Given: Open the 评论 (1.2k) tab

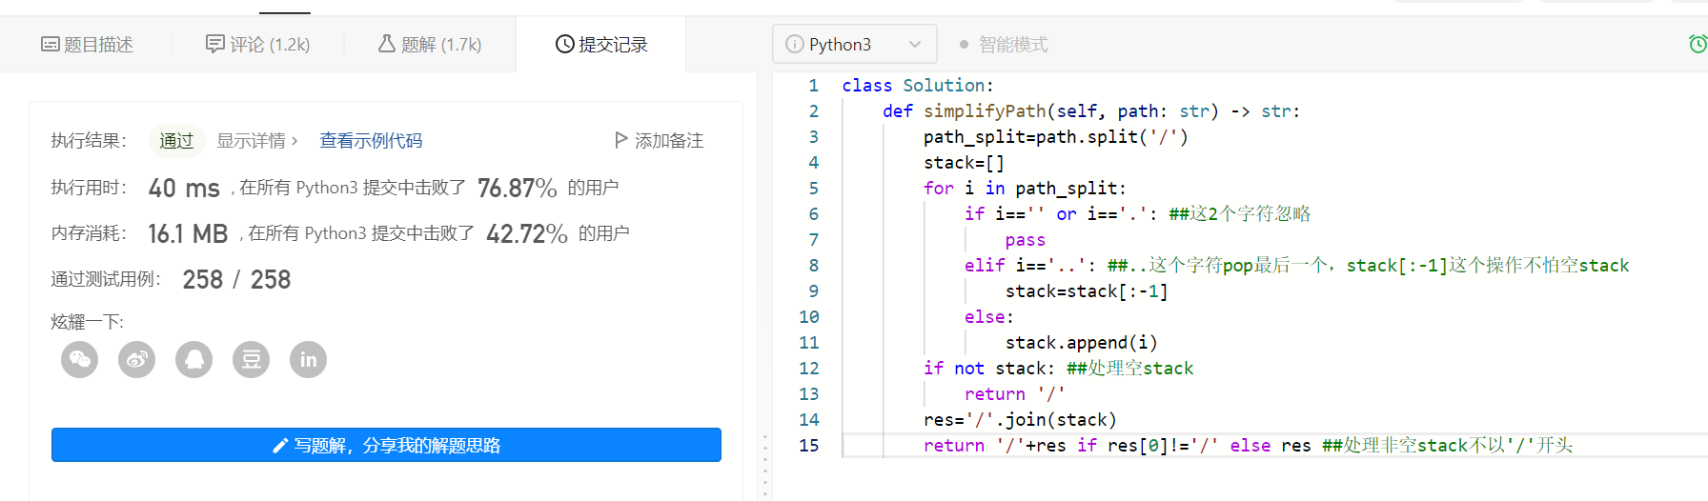Looking at the screenshot, I should (258, 45).
